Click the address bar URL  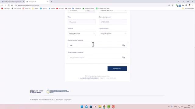tap(28, 5)
